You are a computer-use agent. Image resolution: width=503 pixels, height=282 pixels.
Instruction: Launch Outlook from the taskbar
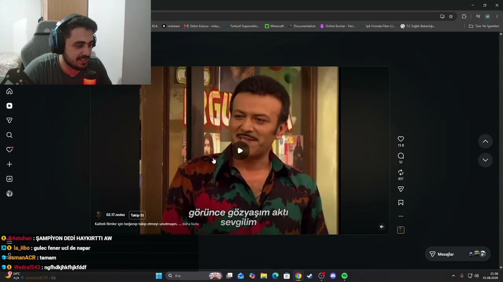pos(241,276)
